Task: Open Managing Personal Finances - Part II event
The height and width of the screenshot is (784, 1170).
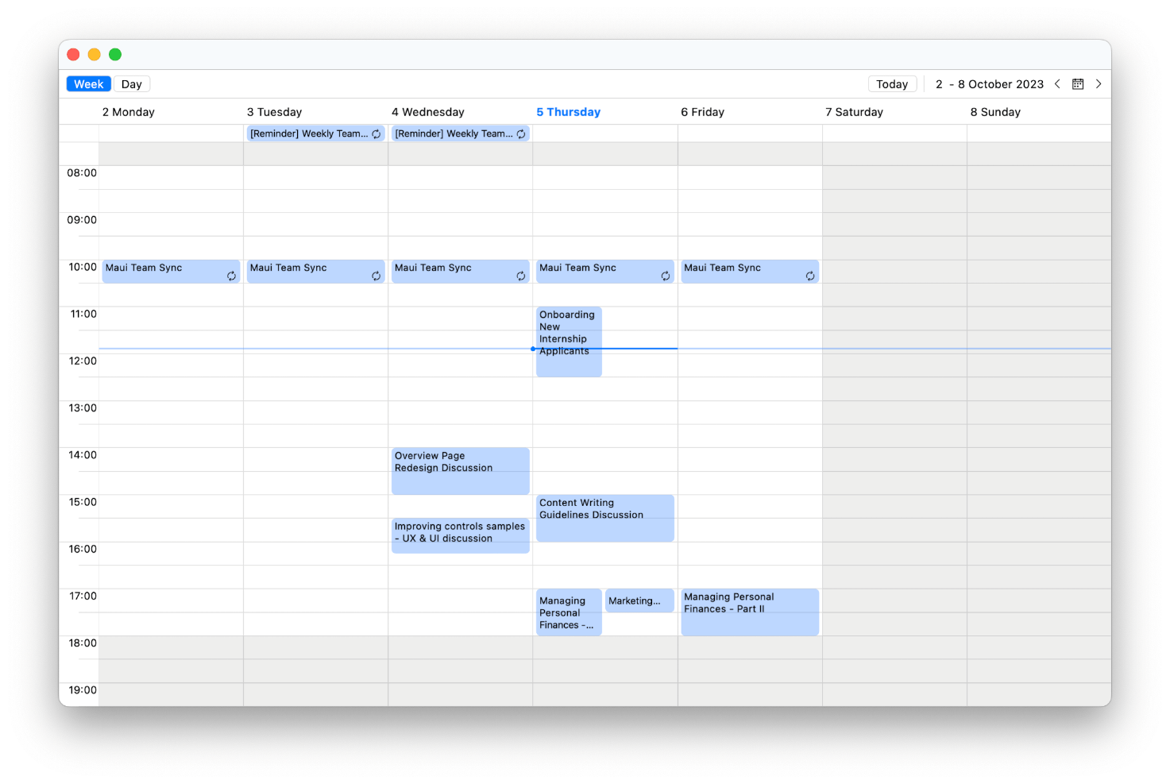Action: (750, 612)
